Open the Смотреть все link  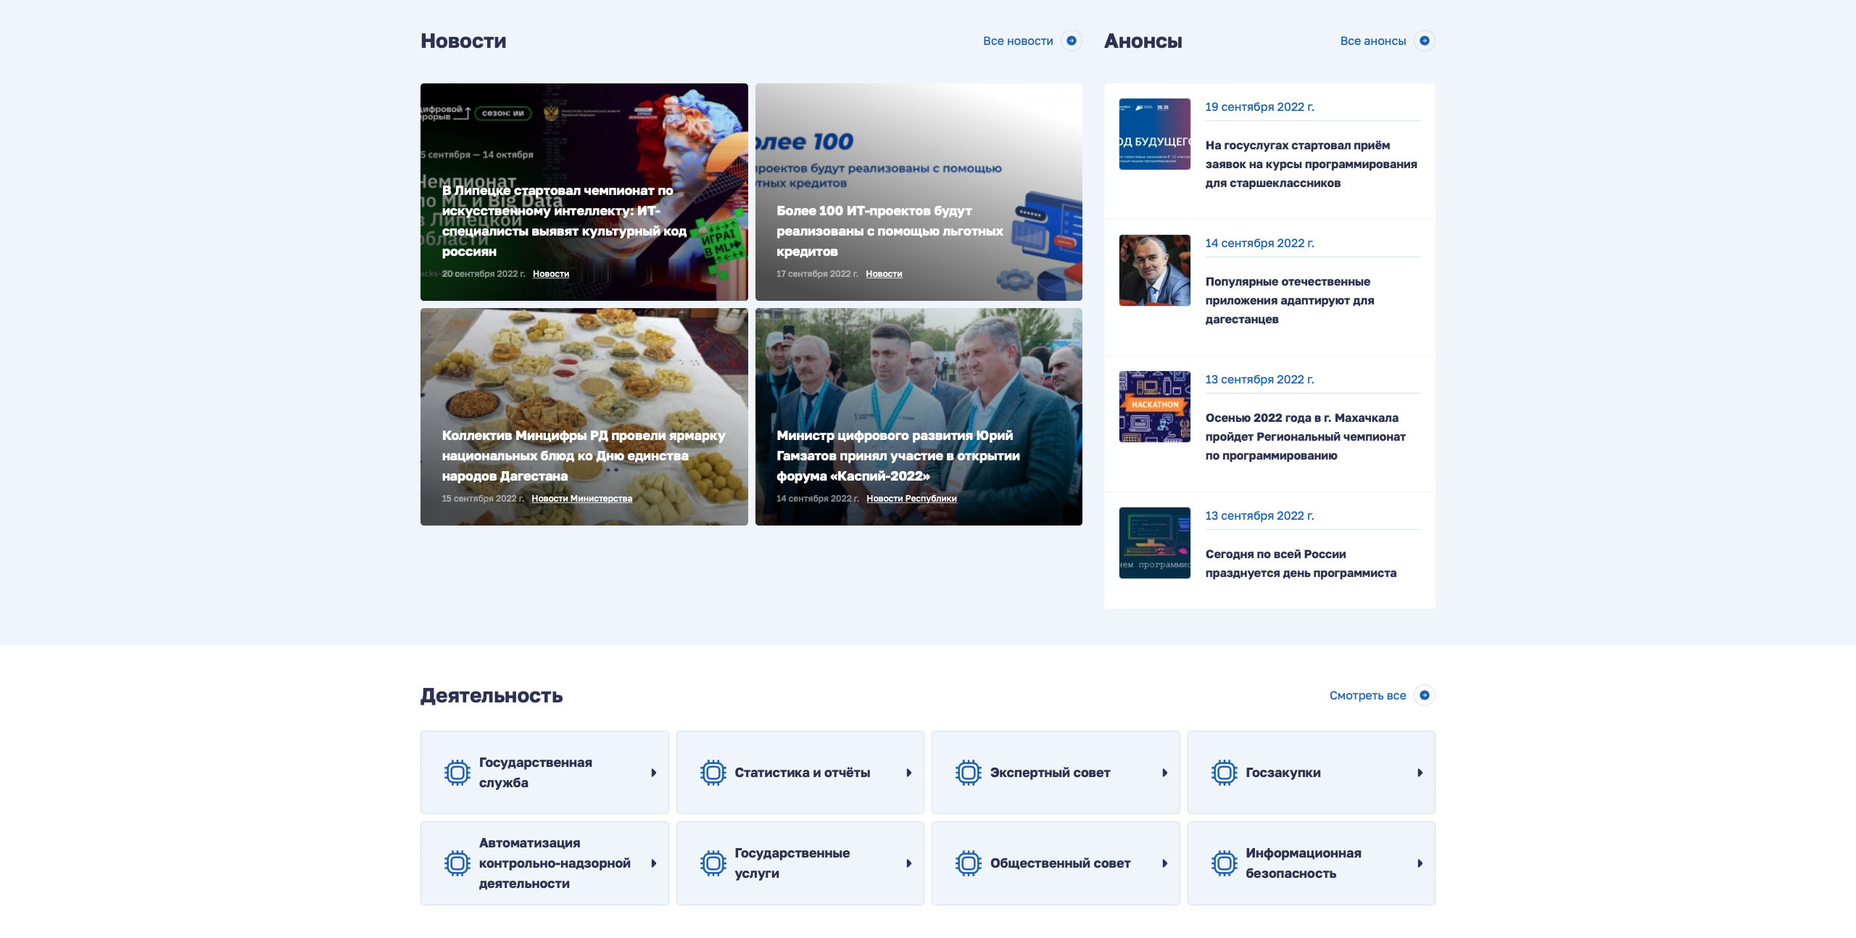coord(1367,696)
